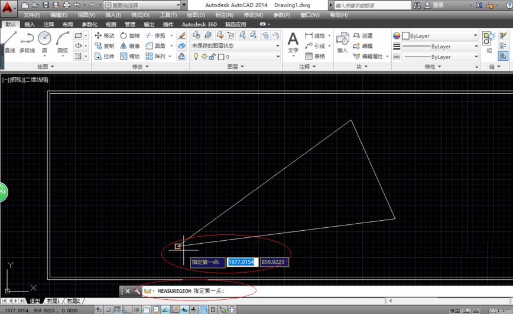Screen dimensions: 513x314
Task: Switch to the Autodesk 360 ribbon tab
Action: [199, 24]
